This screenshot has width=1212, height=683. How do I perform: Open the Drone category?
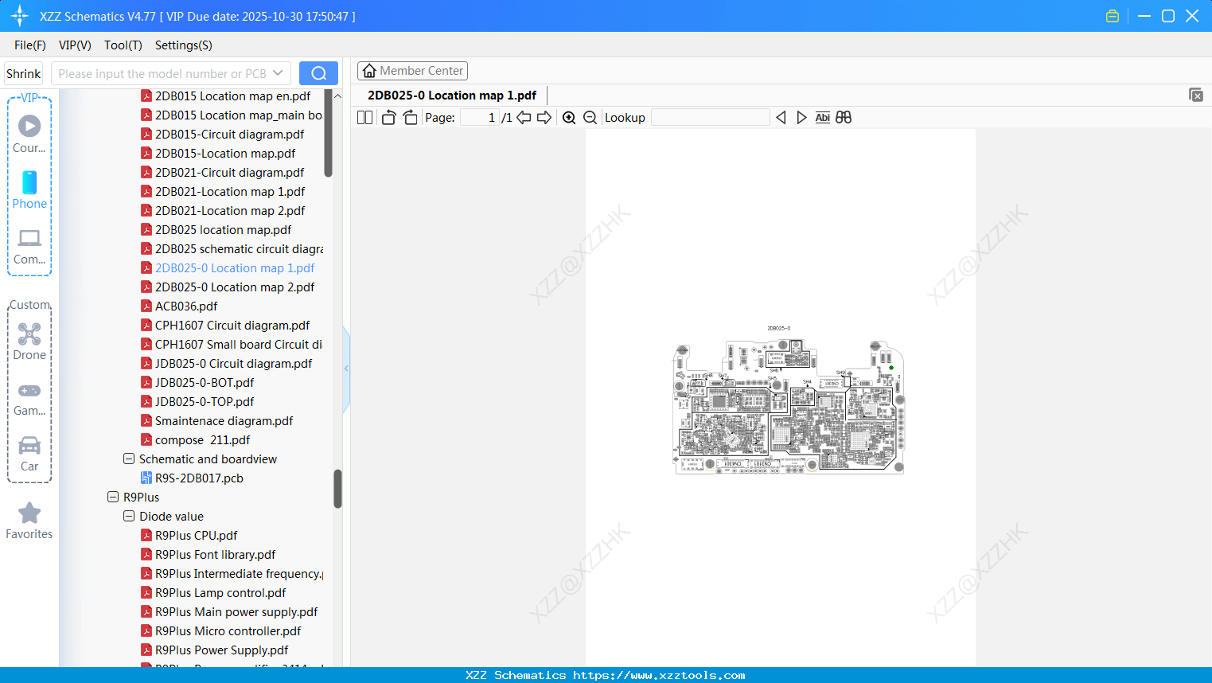point(29,341)
